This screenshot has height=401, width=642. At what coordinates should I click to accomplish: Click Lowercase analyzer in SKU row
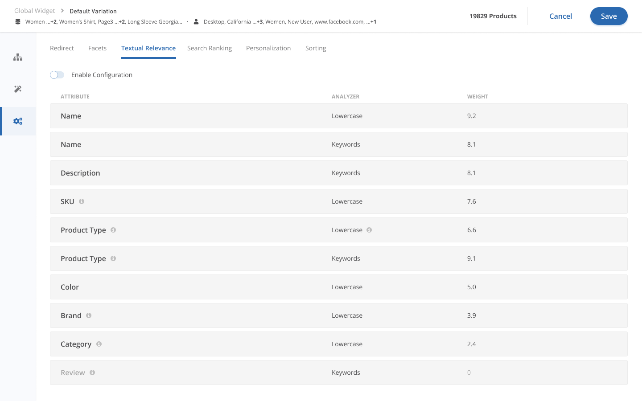(347, 201)
